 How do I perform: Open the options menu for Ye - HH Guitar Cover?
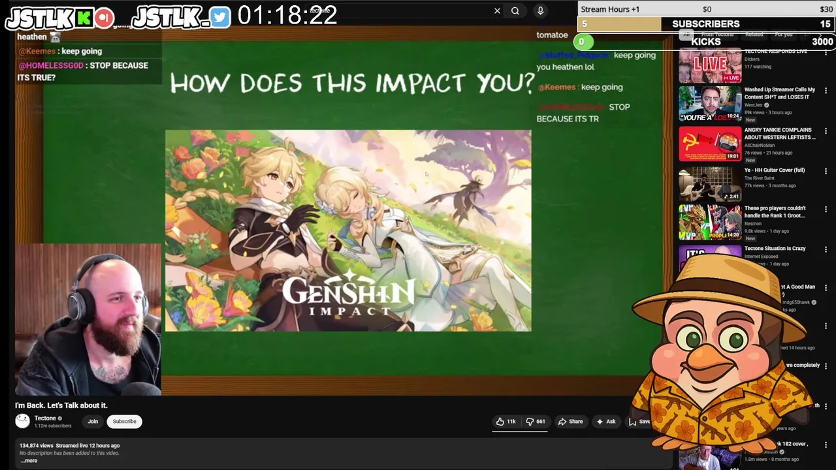(826, 172)
